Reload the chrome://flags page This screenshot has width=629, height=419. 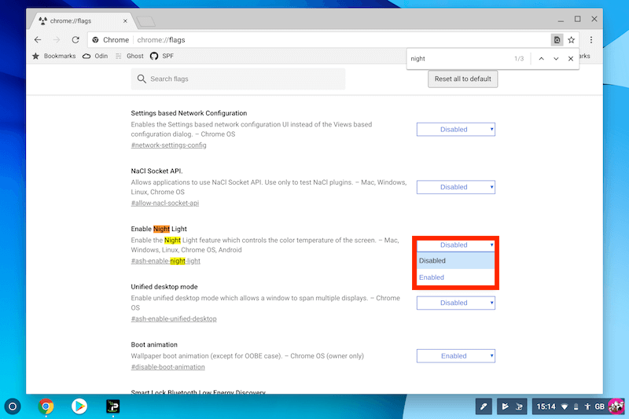(x=75, y=39)
